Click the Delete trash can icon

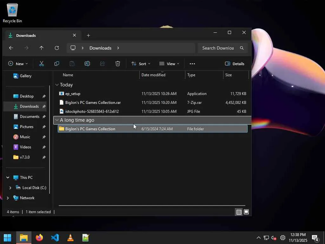[x=118, y=64]
